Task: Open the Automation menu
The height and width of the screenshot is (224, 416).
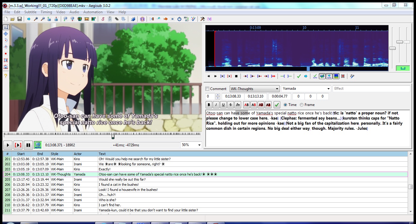Action: click(x=93, y=12)
